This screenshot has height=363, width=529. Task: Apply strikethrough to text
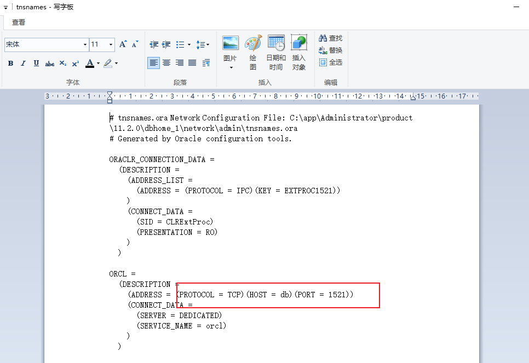click(49, 64)
